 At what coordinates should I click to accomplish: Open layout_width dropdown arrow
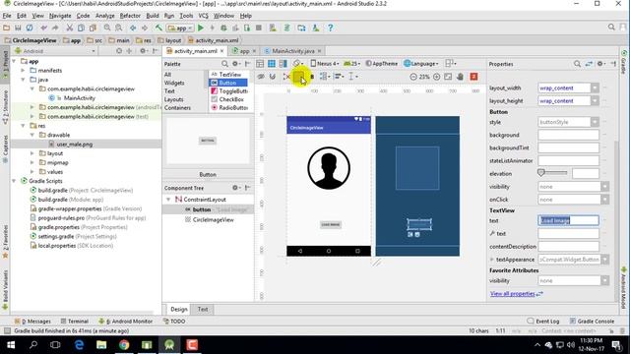pos(595,88)
